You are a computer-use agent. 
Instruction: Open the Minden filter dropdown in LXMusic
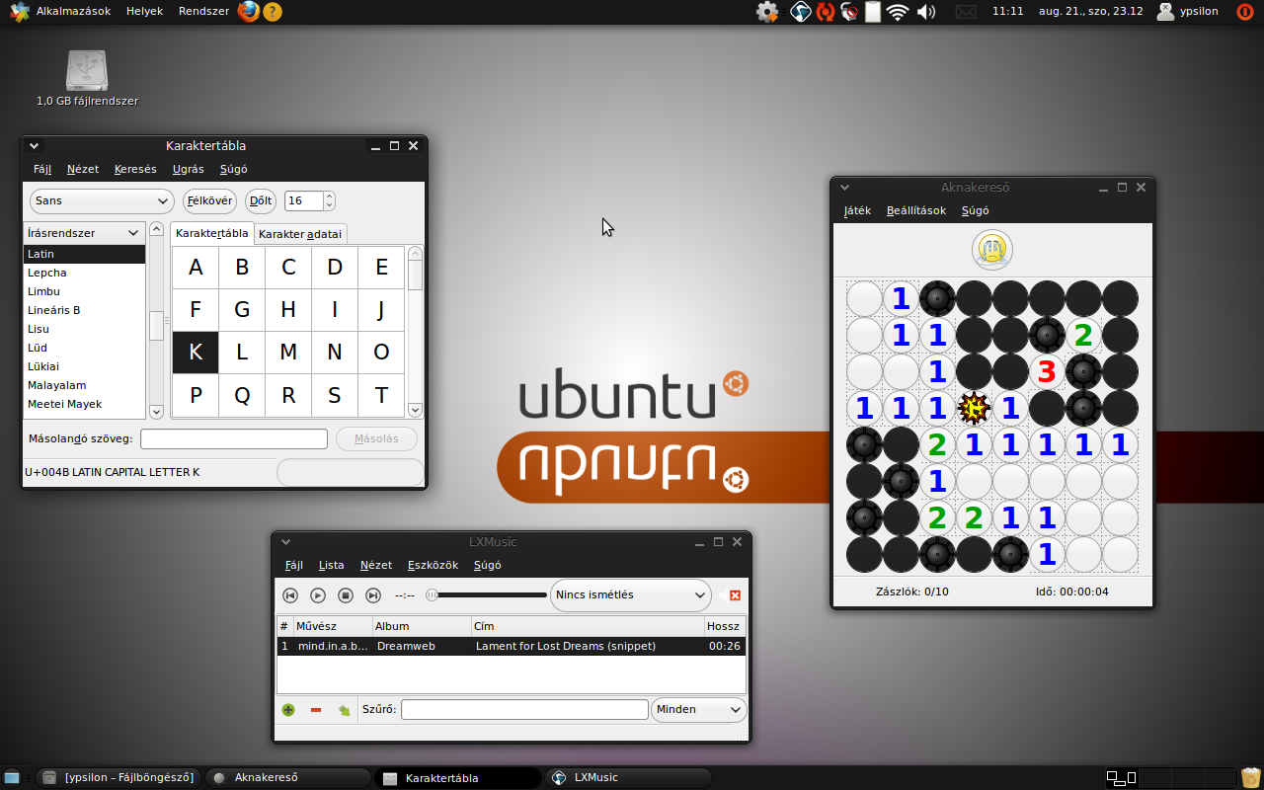coord(698,709)
